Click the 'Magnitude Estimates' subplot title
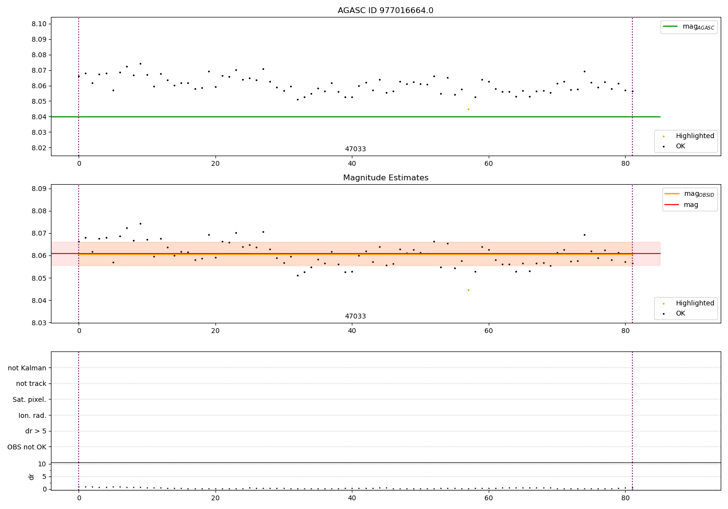 (x=385, y=178)
